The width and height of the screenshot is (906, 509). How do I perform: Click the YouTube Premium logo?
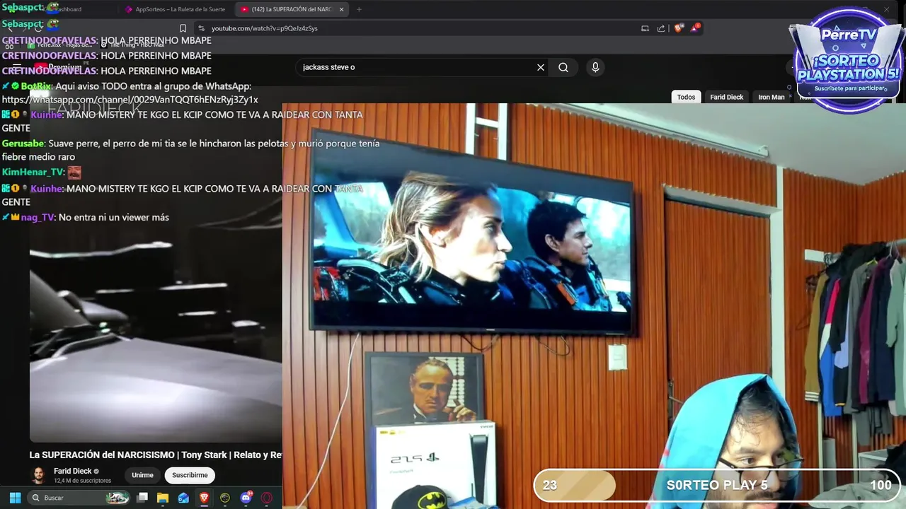pyautogui.click(x=59, y=67)
